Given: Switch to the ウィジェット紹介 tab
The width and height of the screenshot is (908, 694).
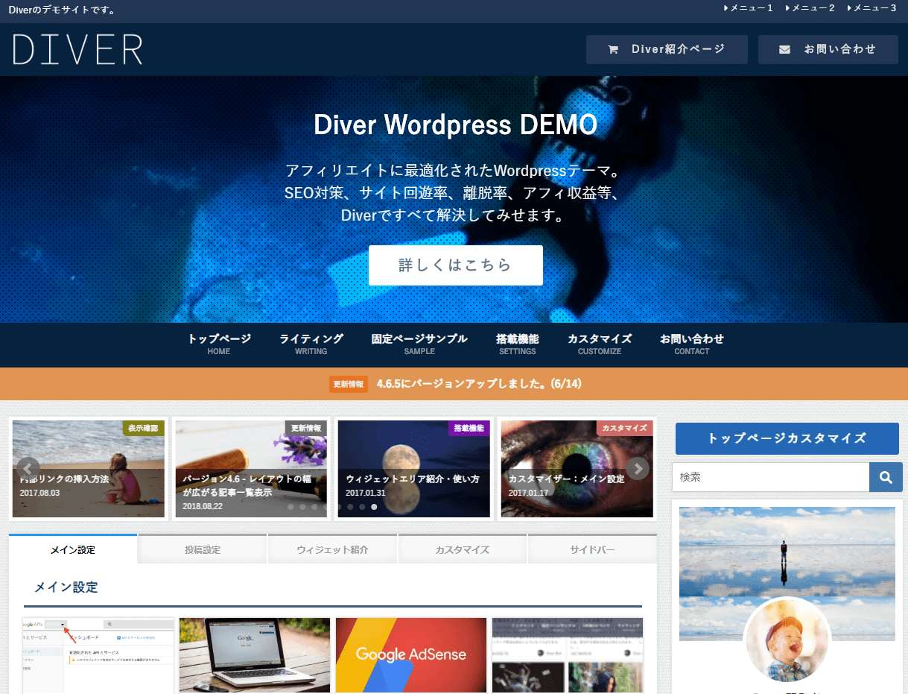Looking at the screenshot, I should coord(332,550).
